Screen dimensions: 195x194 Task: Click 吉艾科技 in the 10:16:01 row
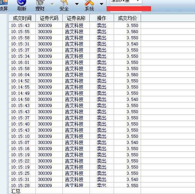pyautogui.click(x=74, y=62)
